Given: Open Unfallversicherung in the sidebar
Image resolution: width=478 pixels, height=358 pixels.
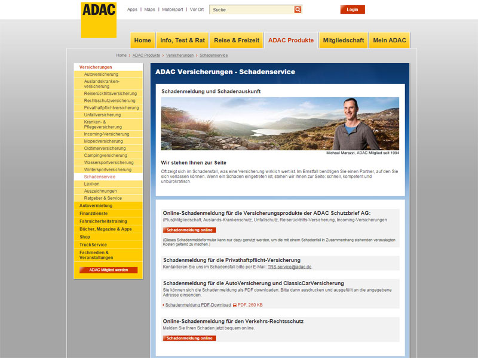Looking at the screenshot, I should [108, 115].
